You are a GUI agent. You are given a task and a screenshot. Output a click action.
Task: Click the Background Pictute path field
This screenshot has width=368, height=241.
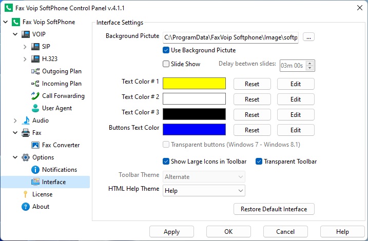click(x=230, y=37)
